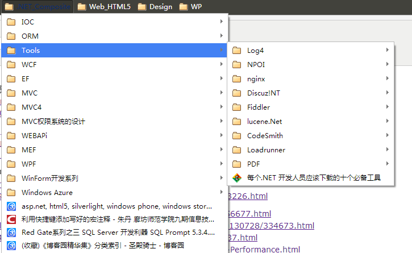Open the Web_HTML5 bookmarks folder
Image resolution: width=412 pixels, height=253 pixels.
click(105, 7)
